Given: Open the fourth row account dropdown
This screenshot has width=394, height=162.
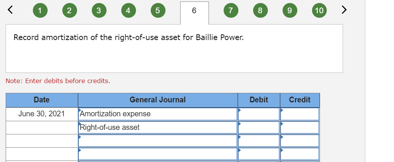Looking at the screenshot, I should tap(158, 154).
